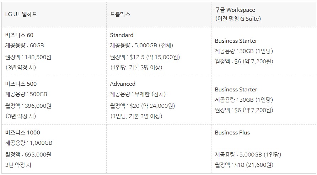317x175 pixels.
Task: Click the 148,500원 monthly fee
Action: (x=39, y=57)
